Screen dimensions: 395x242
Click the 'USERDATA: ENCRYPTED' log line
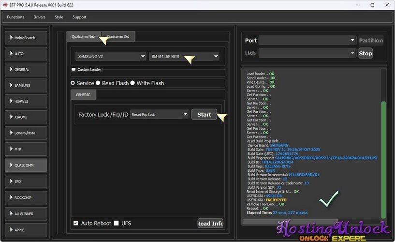coord(266,200)
